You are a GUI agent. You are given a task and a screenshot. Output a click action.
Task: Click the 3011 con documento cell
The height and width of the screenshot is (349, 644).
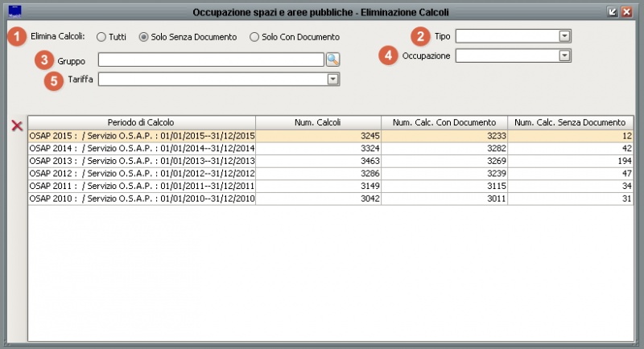click(444, 199)
